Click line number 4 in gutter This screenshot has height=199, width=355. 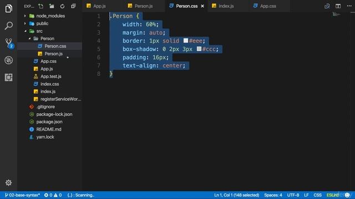99,40
